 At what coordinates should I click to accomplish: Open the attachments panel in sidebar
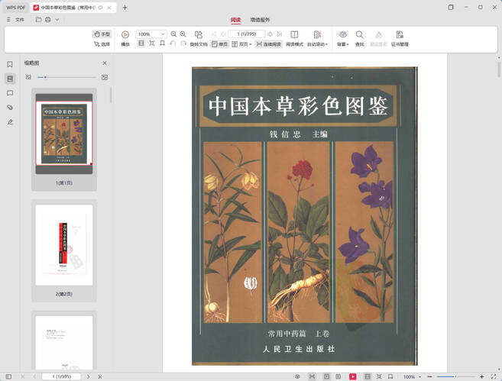pyautogui.click(x=10, y=107)
